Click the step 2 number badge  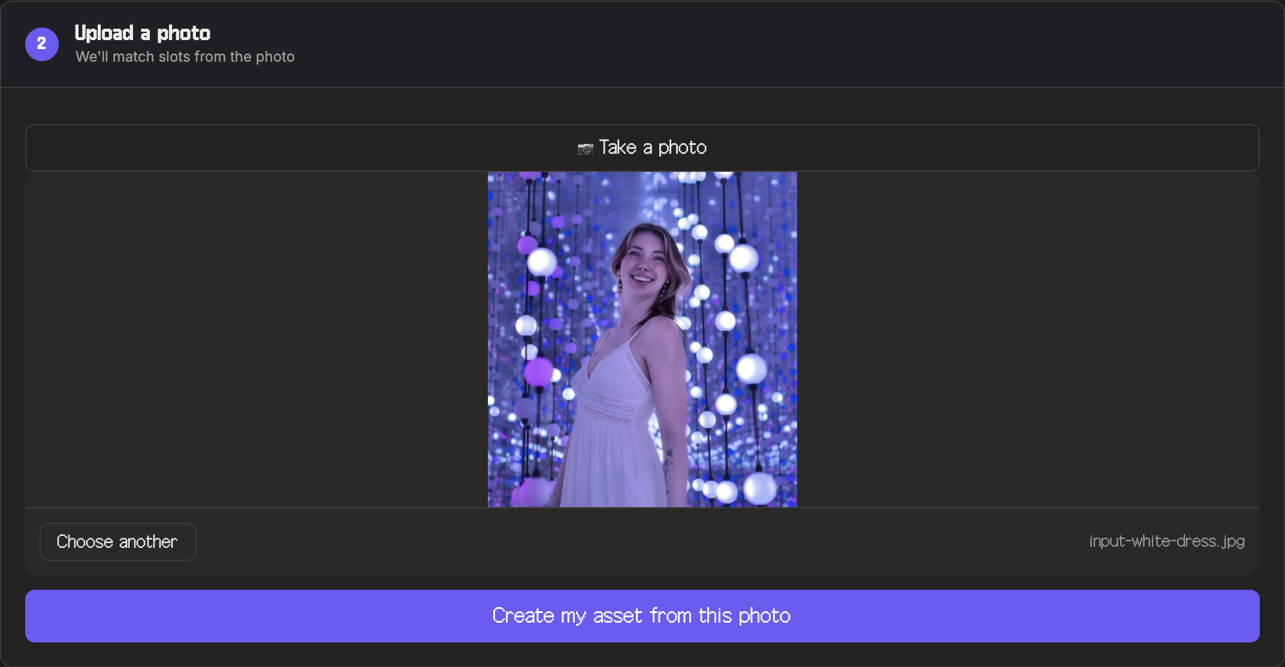[x=42, y=44]
